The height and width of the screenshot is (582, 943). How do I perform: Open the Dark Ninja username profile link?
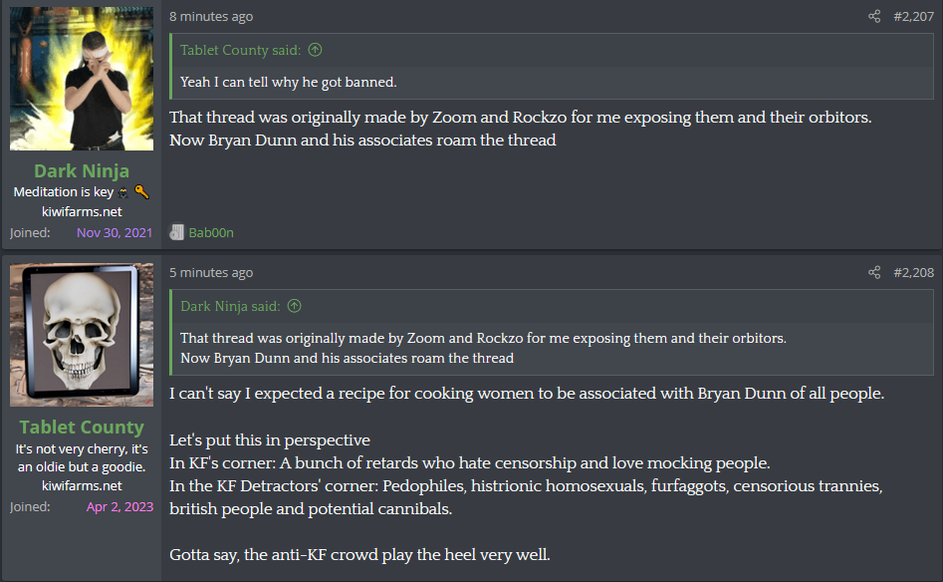point(82,170)
